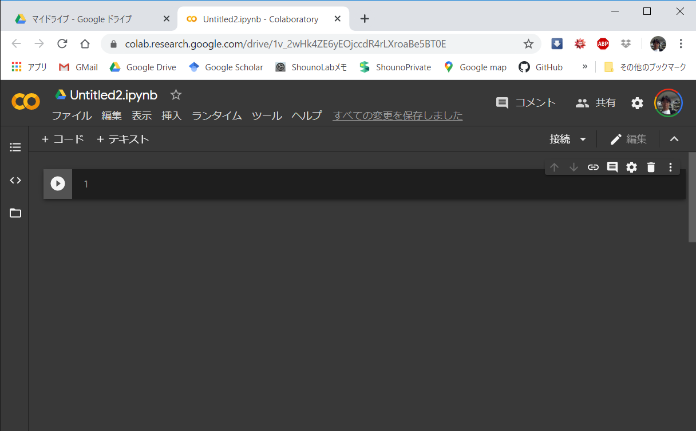The width and height of the screenshot is (696, 431).
Task: Open the code snippets panel
Action: tap(15, 180)
